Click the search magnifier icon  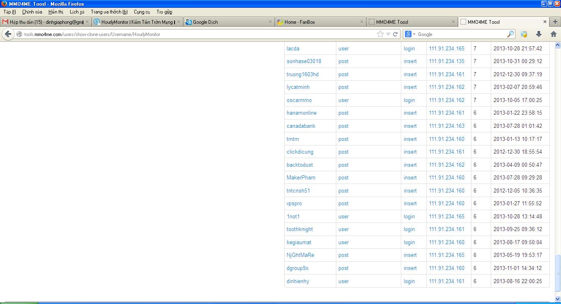pos(510,34)
